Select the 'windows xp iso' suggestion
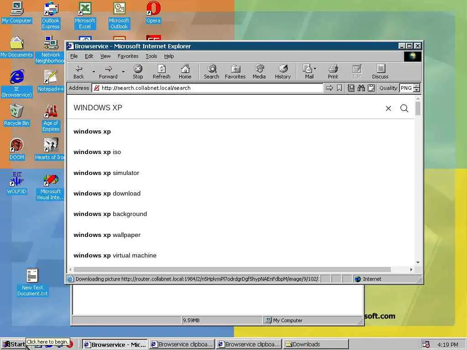The image size is (467, 350). click(97, 152)
